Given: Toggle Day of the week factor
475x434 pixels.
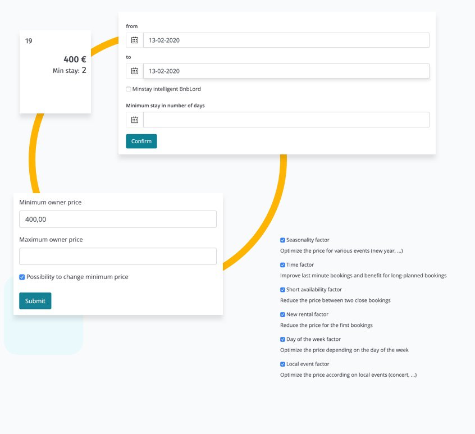Looking at the screenshot, I should pos(282,339).
